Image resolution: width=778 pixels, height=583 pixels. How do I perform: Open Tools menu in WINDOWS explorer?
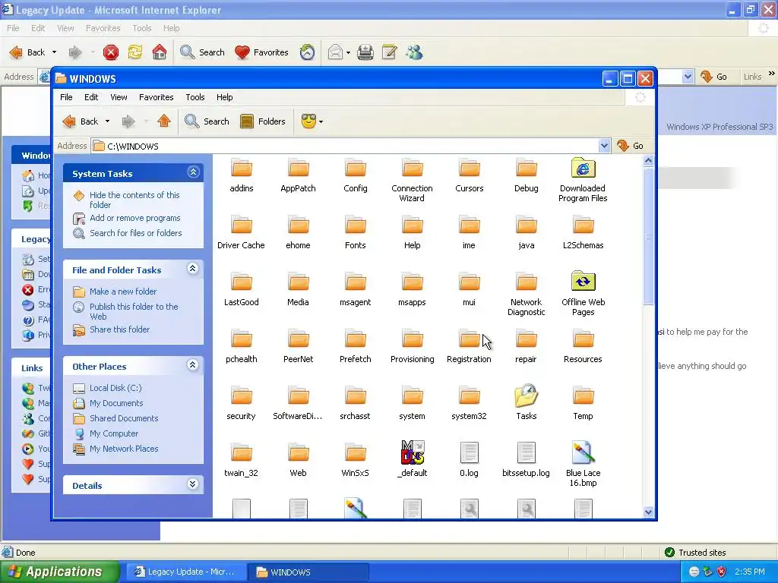click(195, 97)
